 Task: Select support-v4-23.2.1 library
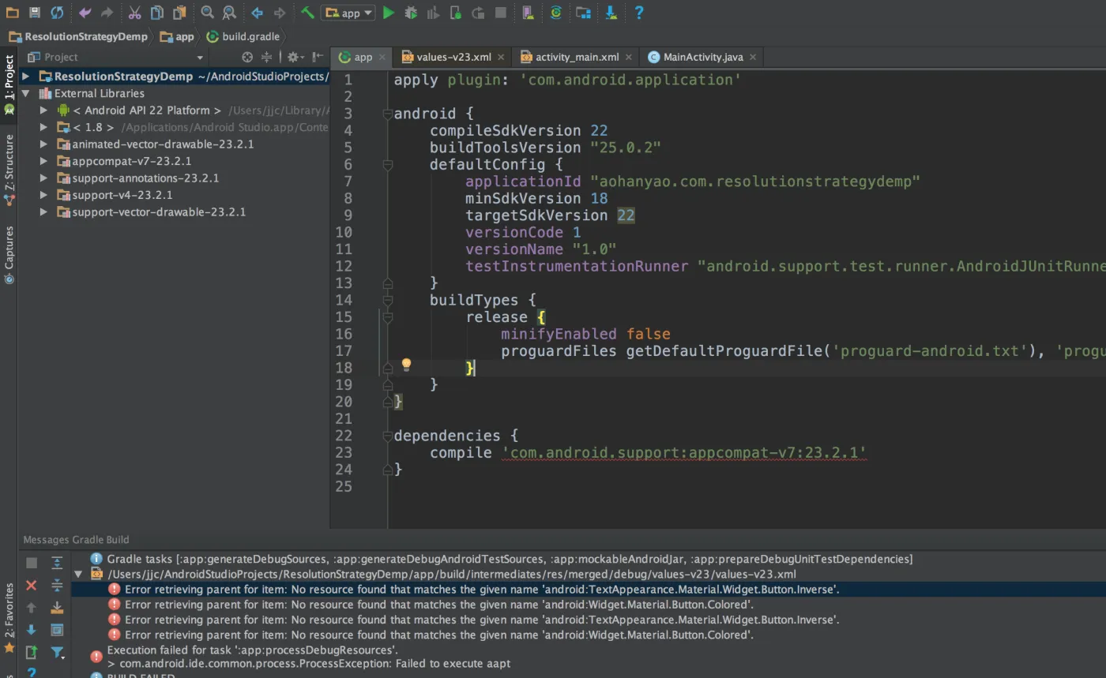(x=122, y=195)
